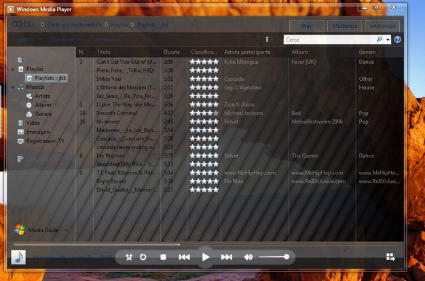Open the Help question mark icon

(397, 39)
